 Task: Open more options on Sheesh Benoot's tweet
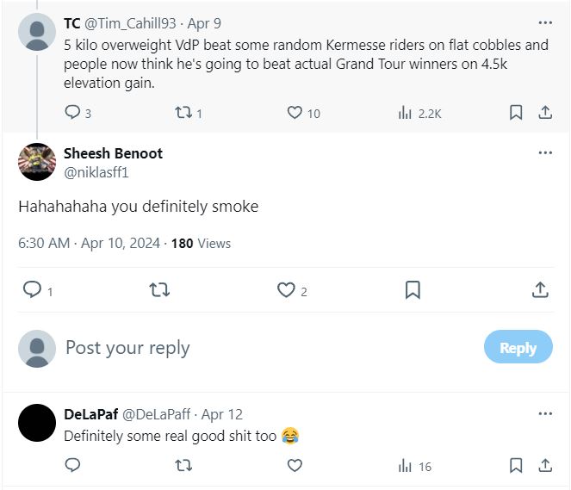545,153
